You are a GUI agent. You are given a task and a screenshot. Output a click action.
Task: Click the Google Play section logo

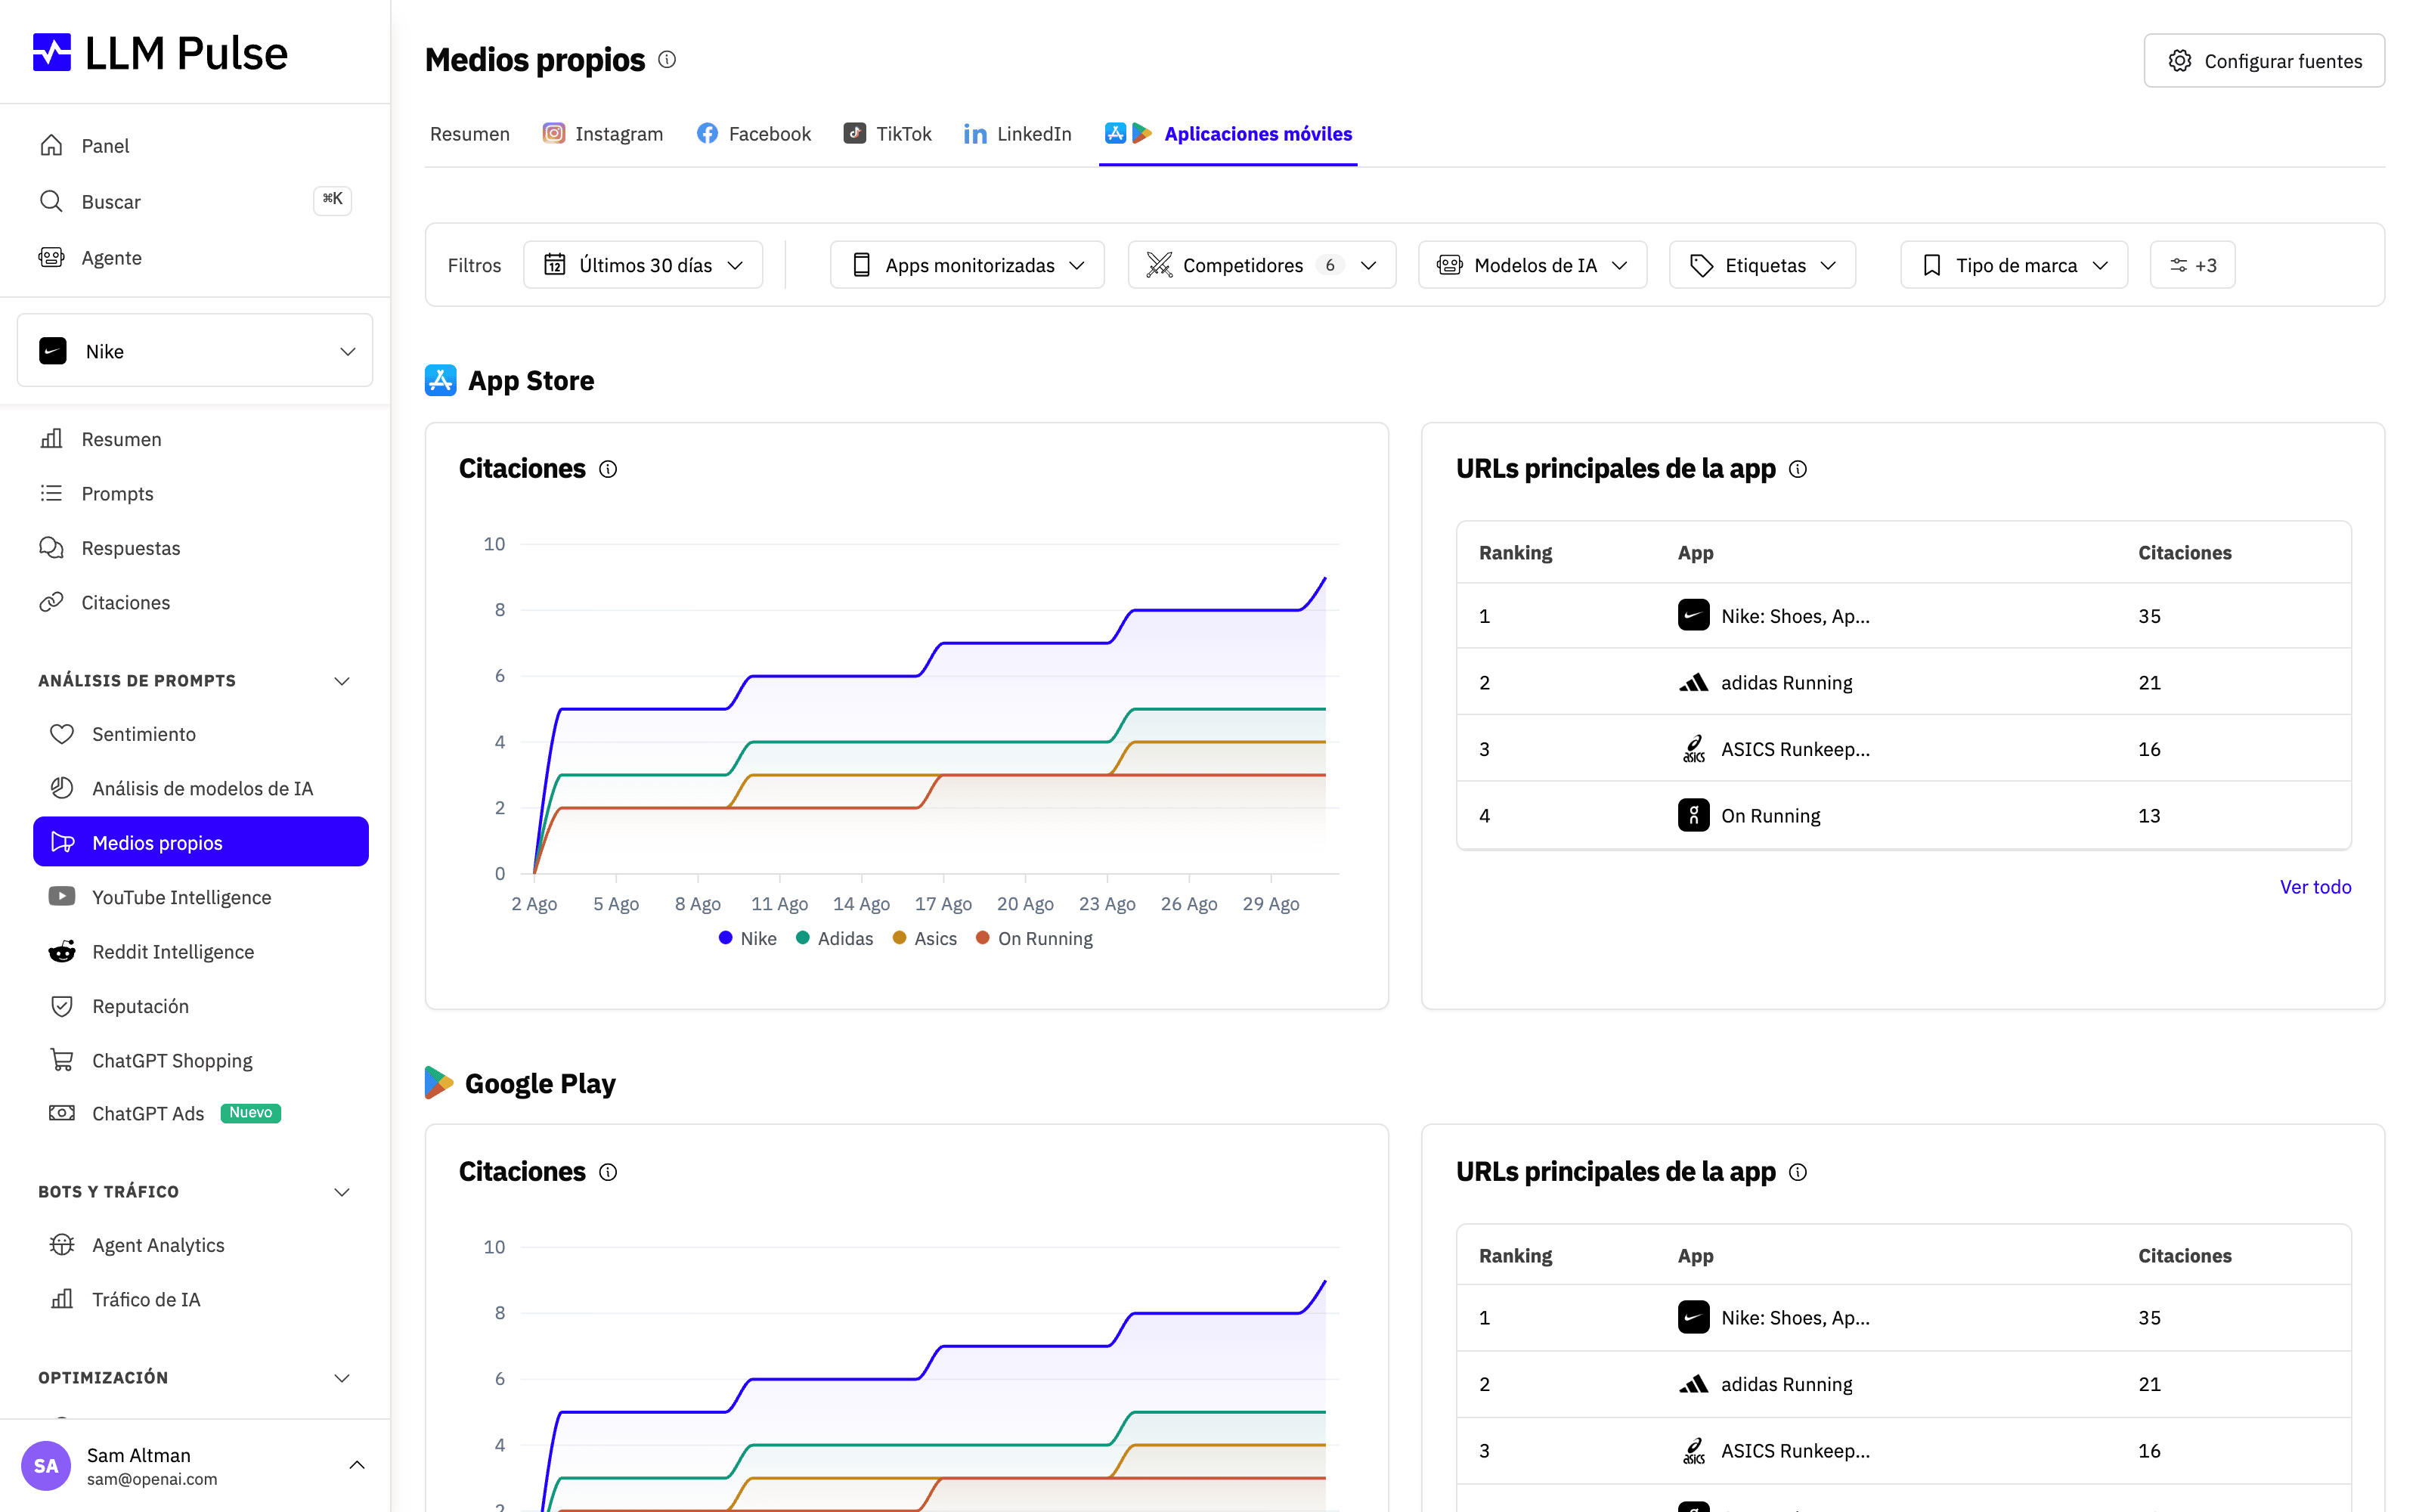click(x=438, y=1083)
